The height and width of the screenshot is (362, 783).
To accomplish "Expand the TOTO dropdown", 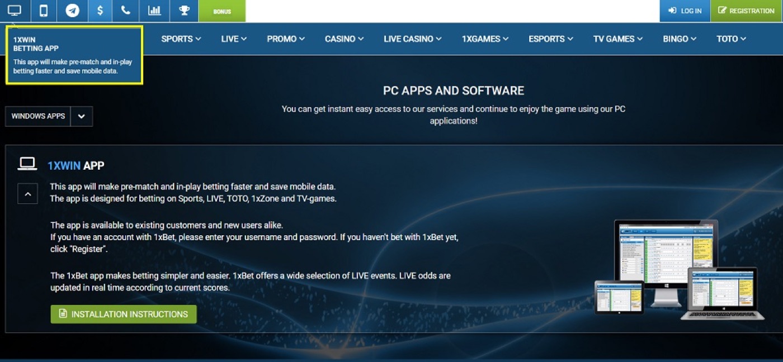I will pyautogui.click(x=732, y=39).
